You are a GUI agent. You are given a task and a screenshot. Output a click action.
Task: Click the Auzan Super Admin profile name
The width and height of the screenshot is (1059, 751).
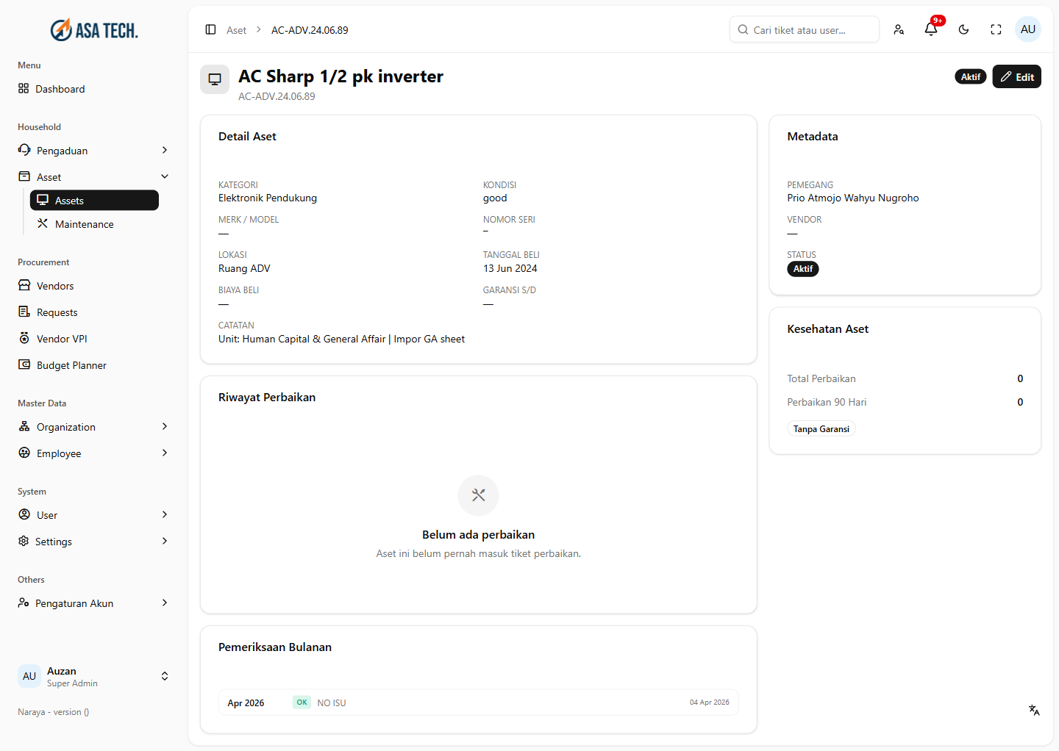[x=72, y=677]
